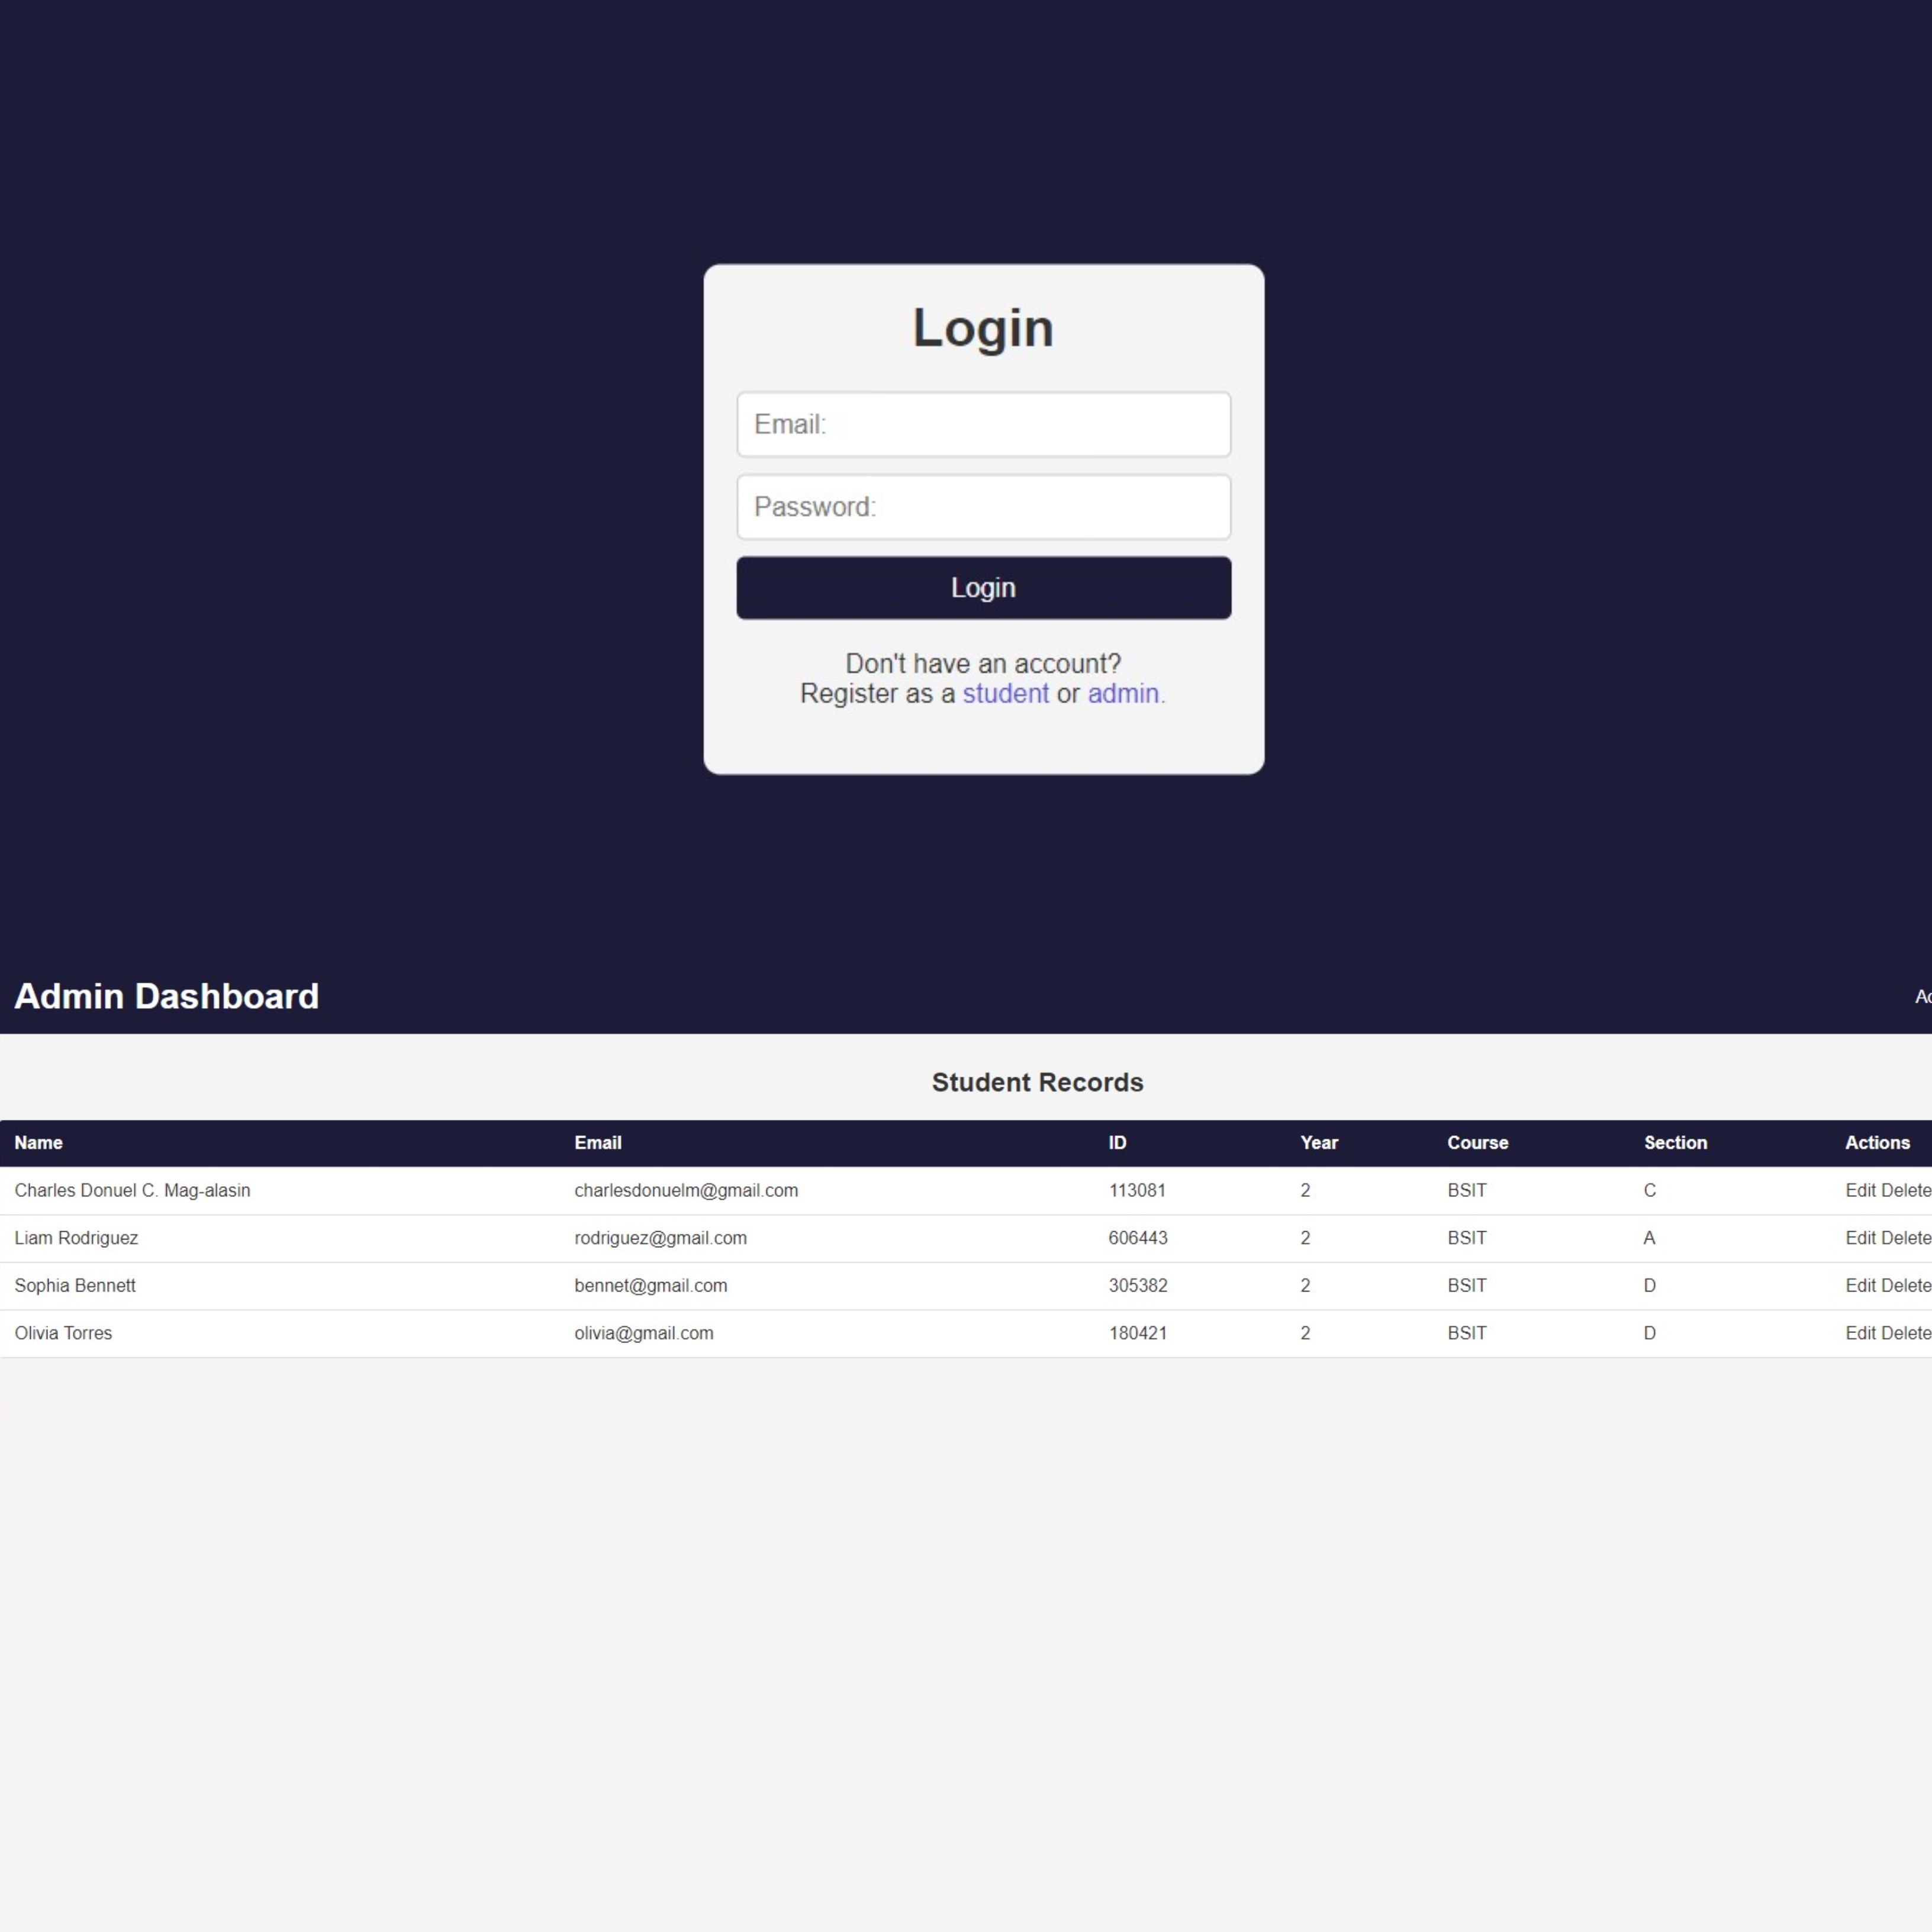Select the name Sophia Bennett
Viewport: 1932px width, 1932px height.
pos(75,1286)
